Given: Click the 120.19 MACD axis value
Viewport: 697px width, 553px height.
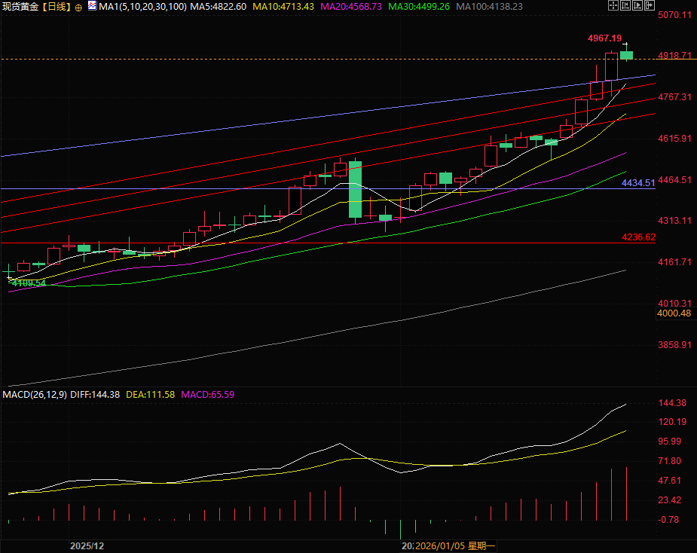Looking at the screenshot, I should coord(672,421).
